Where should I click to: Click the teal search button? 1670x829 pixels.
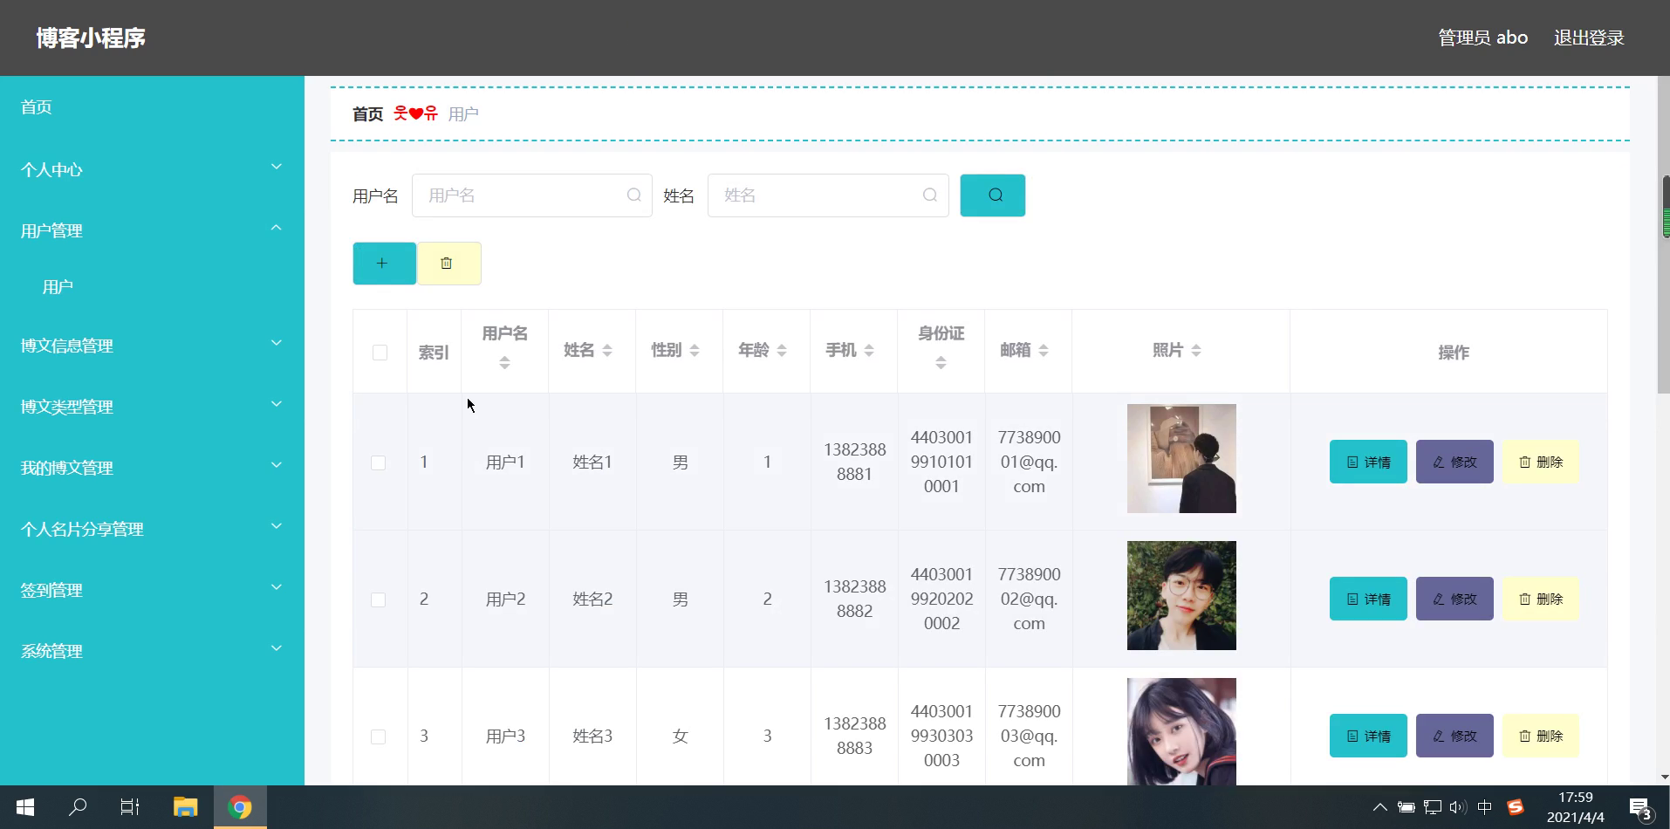992,195
